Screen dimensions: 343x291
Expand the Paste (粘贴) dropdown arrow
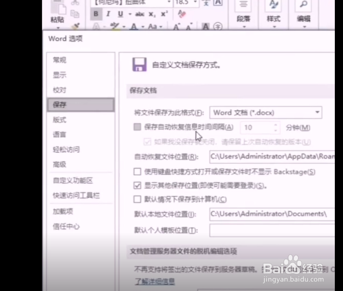(x=58, y=28)
